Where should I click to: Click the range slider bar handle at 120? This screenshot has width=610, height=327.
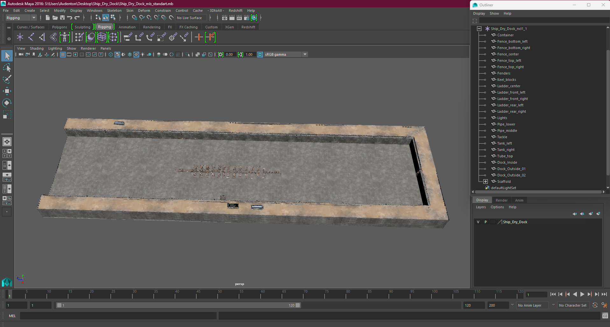(x=298, y=305)
